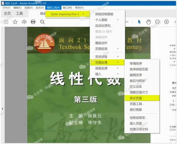Choose 拆分页面 from the submenu
This screenshot has width=177, height=144.
click(x=142, y=98)
